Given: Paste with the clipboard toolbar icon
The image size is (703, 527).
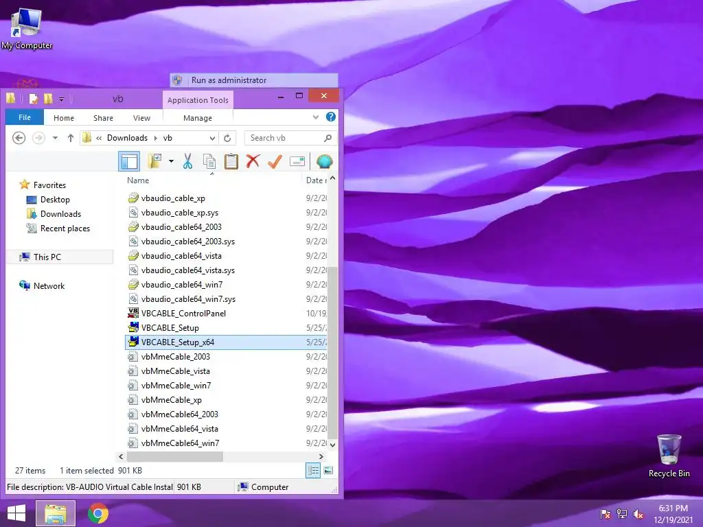Looking at the screenshot, I should point(231,161).
